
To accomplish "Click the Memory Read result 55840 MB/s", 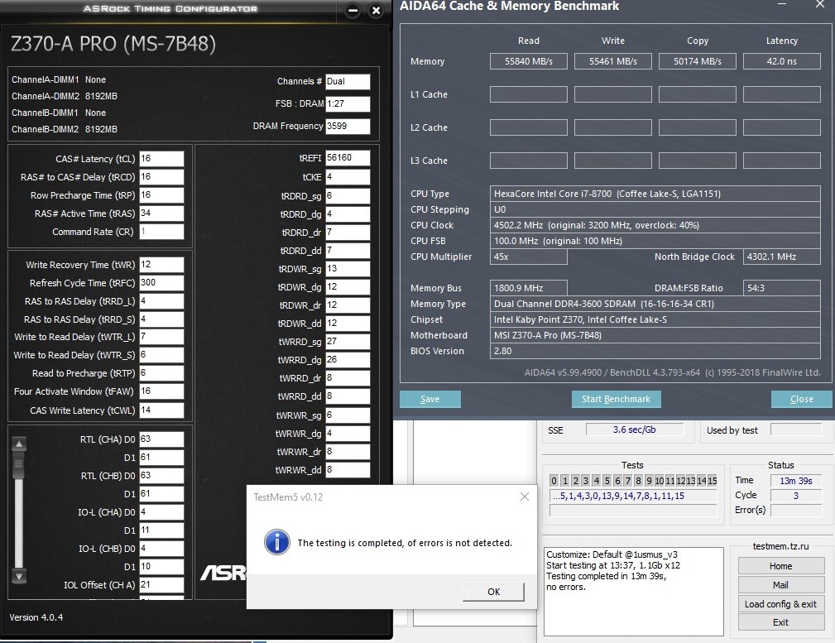I will pos(528,61).
